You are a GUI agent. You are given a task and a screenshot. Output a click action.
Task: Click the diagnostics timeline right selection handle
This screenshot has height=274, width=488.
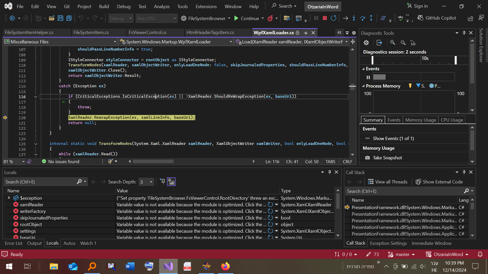click(456, 60)
